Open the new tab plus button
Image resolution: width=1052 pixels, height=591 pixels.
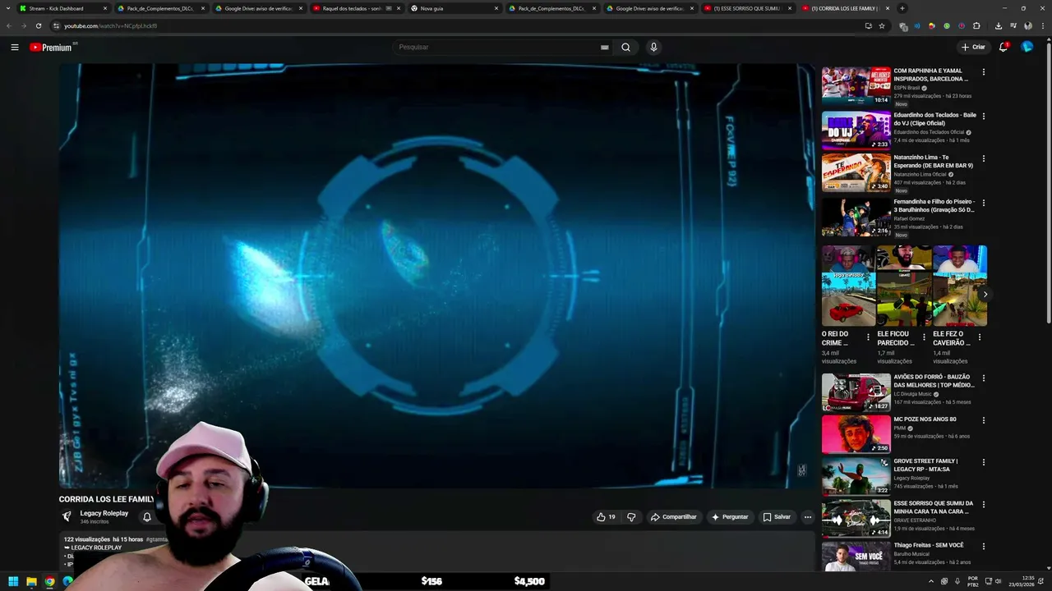click(x=902, y=8)
